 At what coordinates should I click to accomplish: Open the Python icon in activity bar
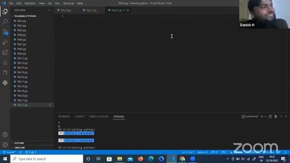click(x=5, y=82)
